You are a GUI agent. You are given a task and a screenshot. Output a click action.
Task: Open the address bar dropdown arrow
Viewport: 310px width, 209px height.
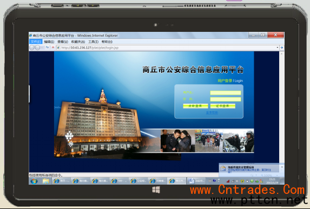pyautogui.click(x=278, y=48)
